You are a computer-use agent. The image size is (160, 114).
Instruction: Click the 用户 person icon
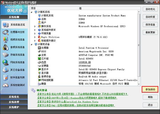[39, 23]
